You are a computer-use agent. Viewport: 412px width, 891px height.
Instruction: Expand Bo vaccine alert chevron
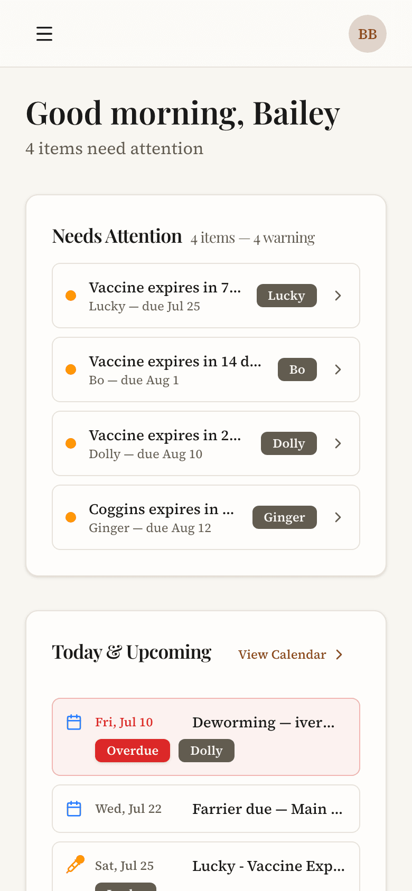coord(338,369)
